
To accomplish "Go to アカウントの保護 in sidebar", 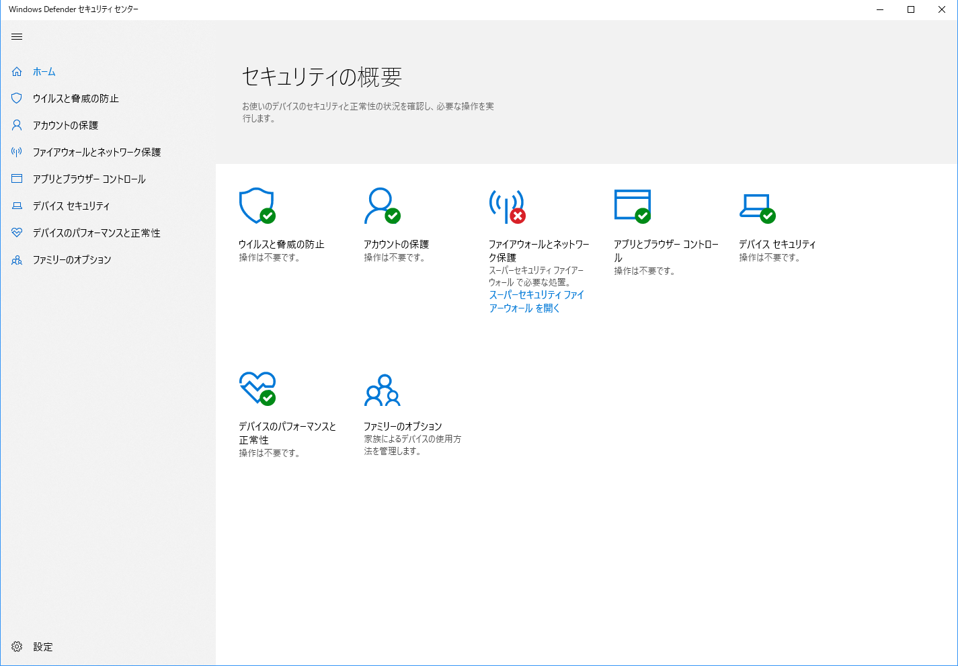I will pyautogui.click(x=66, y=125).
